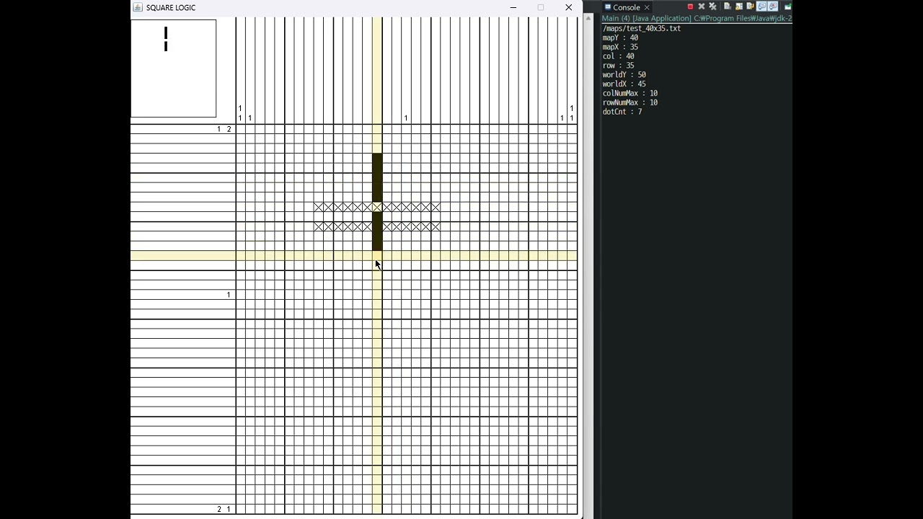Minimize the SQUARE LOGIC window
Image resolution: width=923 pixels, height=519 pixels.
click(513, 7)
